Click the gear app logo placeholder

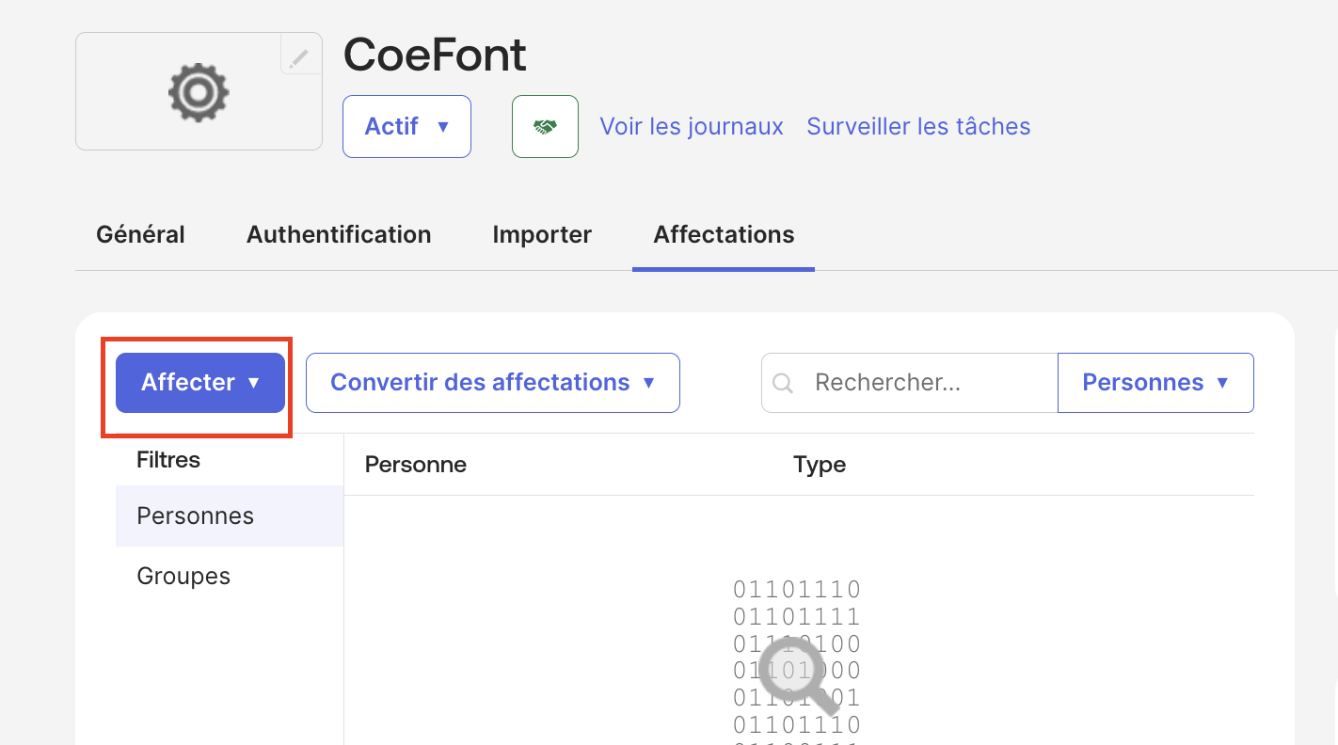tap(199, 91)
